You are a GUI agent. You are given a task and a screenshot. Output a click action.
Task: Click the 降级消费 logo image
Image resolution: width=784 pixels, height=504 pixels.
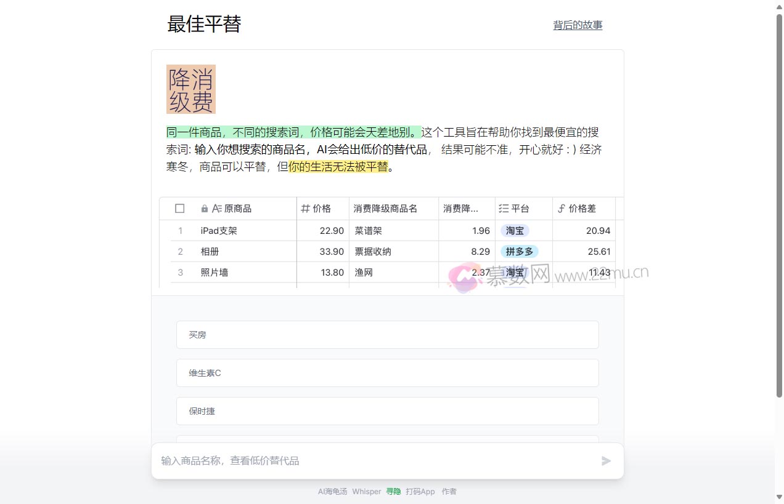click(x=191, y=89)
